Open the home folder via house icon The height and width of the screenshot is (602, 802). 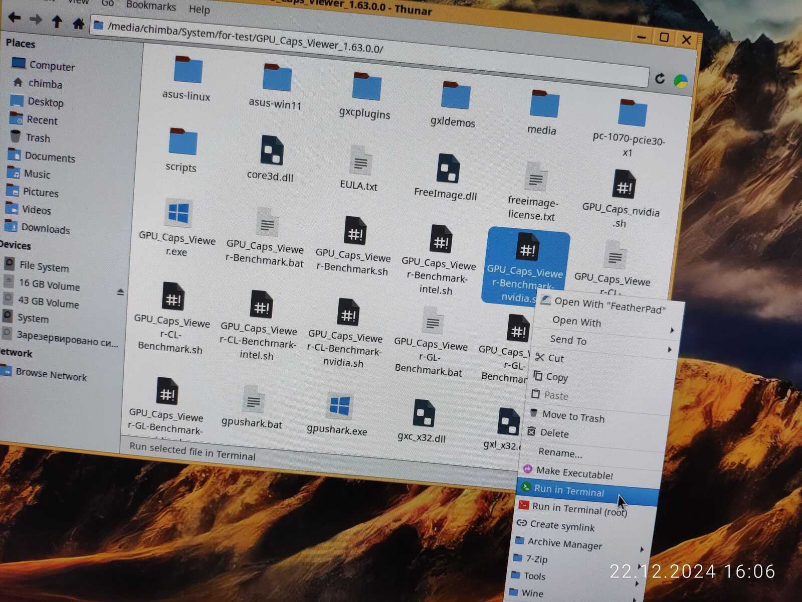click(78, 23)
